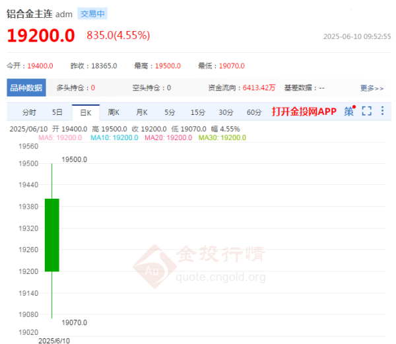This screenshot has height=344, width=396.
Task: Click the MA5: 19200.0 legend
Action: [60, 137]
